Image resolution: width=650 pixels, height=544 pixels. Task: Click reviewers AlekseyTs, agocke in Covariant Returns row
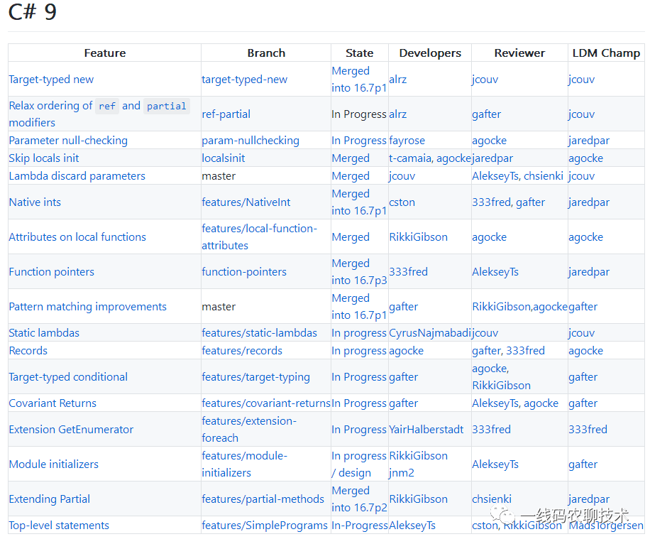tap(515, 403)
